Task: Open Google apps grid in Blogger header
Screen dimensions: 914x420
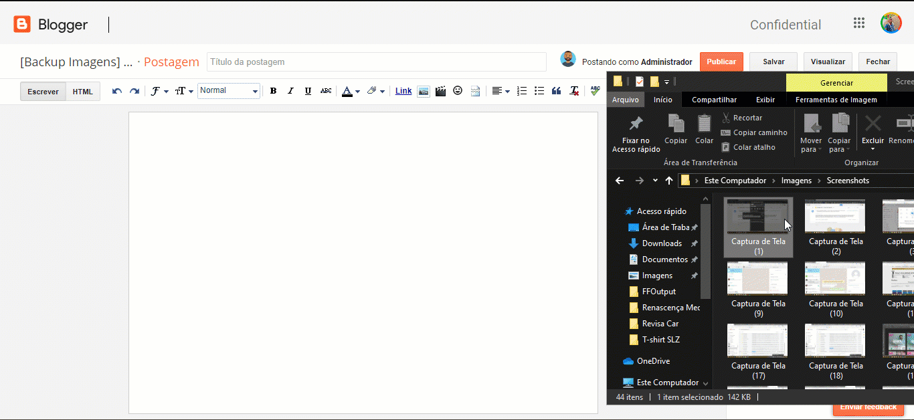Action: (859, 23)
